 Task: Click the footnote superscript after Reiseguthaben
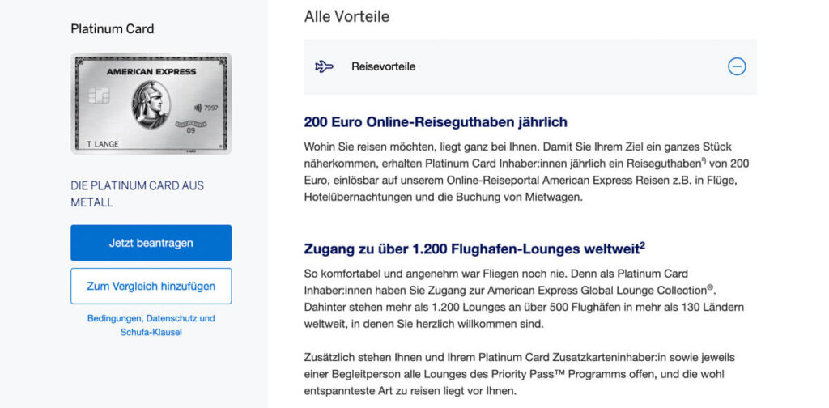[x=704, y=159]
